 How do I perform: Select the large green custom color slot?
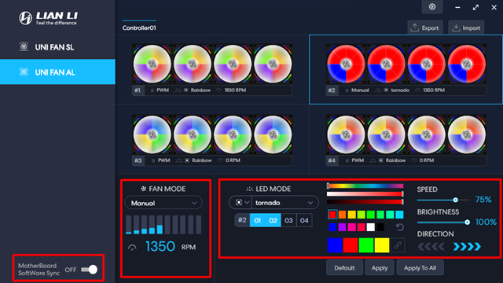coord(366,245)
